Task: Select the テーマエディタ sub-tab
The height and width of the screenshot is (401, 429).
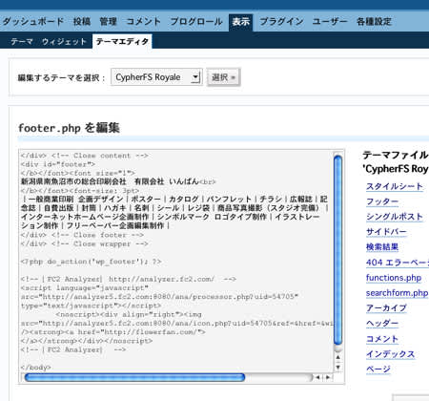Action: [122, 41]
